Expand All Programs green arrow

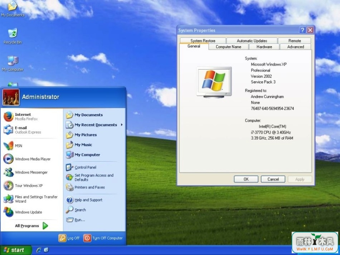45,226
